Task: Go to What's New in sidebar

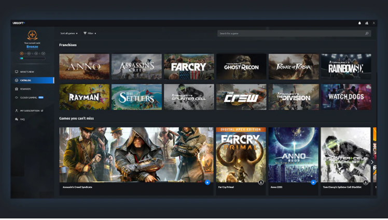Action: [x=26, y=72]
